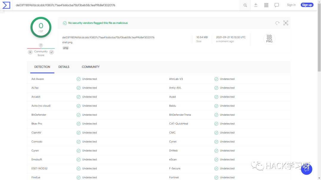Click the FireEye vendor name
The width and height of the screenshot is (321, 180).
(36, 178)
